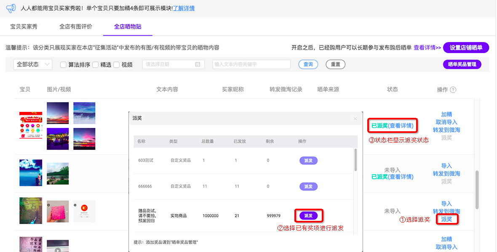
Task: Select the 全店晒物贴 tab
Action: click(x=128, y=27)
